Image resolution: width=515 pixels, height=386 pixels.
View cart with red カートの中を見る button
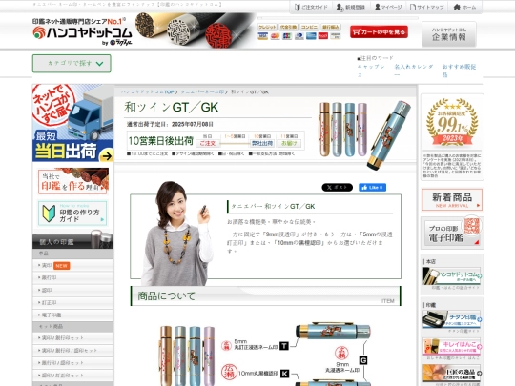(x=379, y=31)
